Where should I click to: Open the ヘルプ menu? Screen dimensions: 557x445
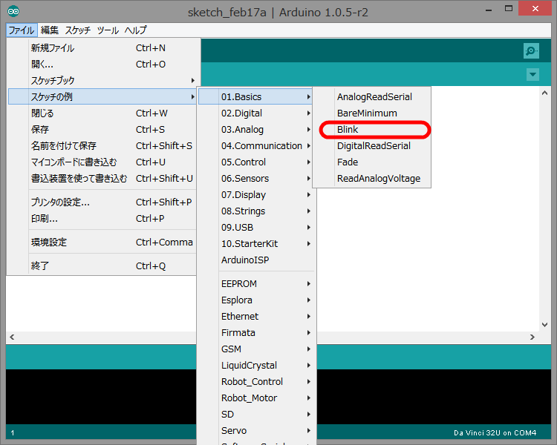(135, 30)
